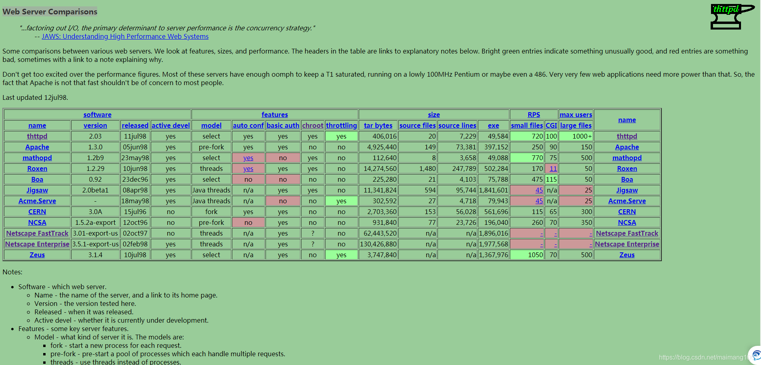The height and width of the screenshot is (365, 761).
Task: Click the chroot column header link
Action: (313, 125)
